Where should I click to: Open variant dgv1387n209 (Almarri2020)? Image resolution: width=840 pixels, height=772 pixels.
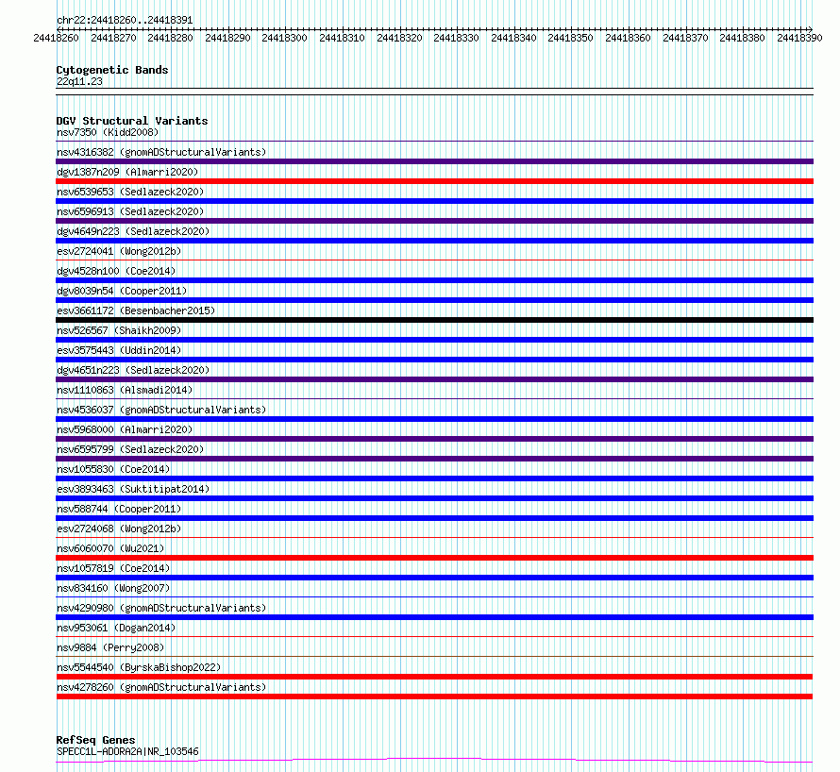pos(127,172)
